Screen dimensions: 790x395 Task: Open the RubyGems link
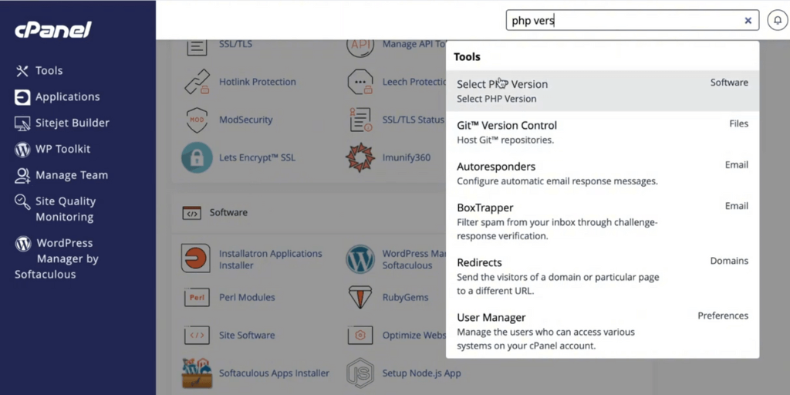(x=405, y=297)
